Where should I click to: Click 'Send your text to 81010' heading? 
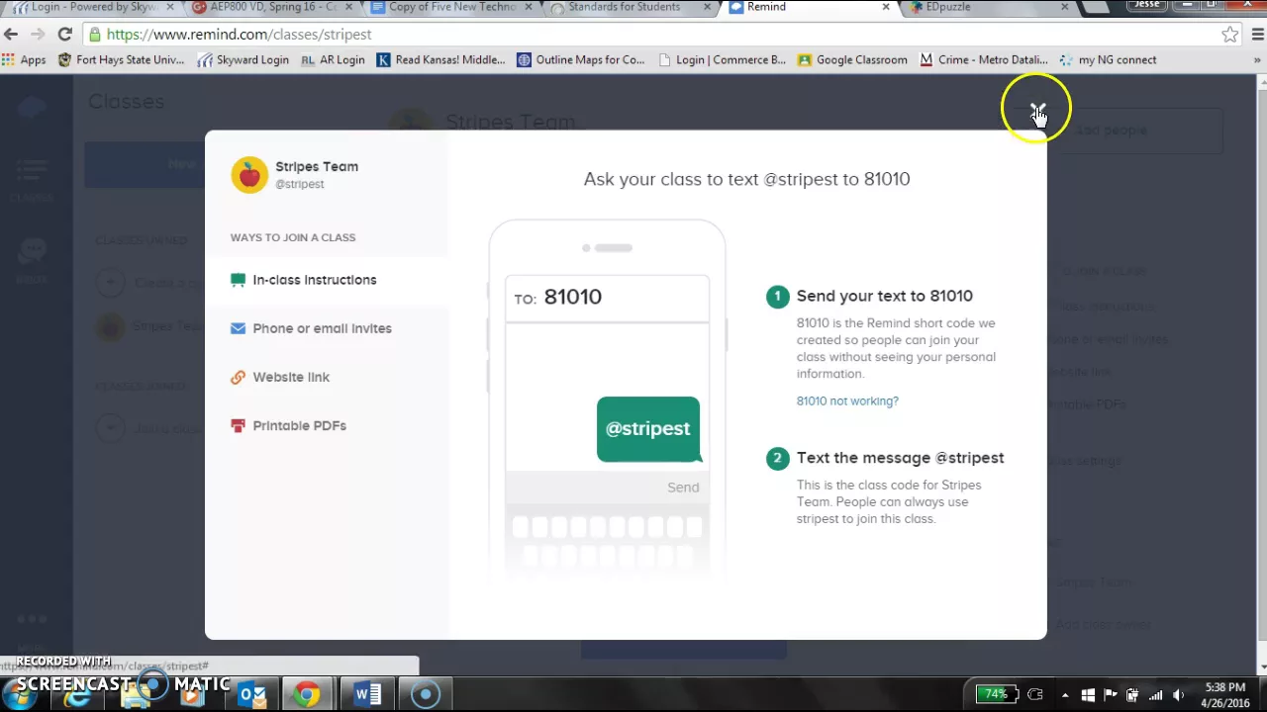(x=885, y=296)
